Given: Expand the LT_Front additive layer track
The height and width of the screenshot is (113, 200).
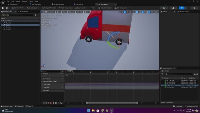Looking at the screenshot, I should (x=43, y=84).
